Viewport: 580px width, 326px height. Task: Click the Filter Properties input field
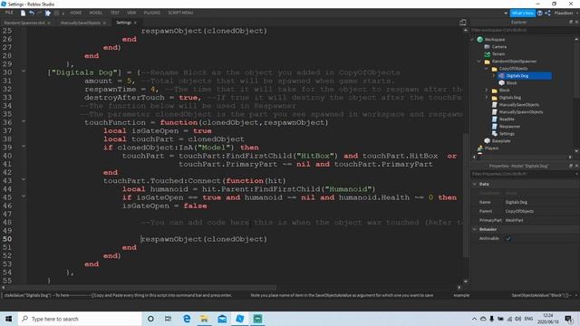(x=524, y=174)
